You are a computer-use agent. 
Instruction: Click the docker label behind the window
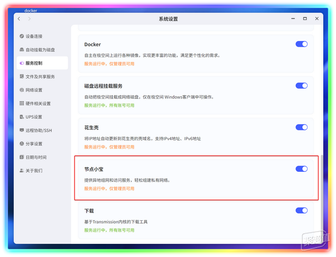point(30,11)
